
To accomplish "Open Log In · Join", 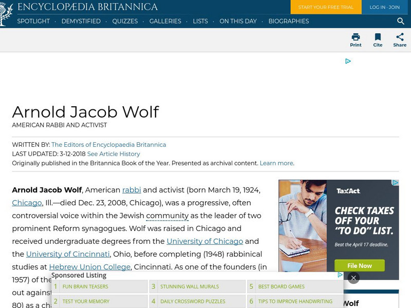I will tap(385, 7).
